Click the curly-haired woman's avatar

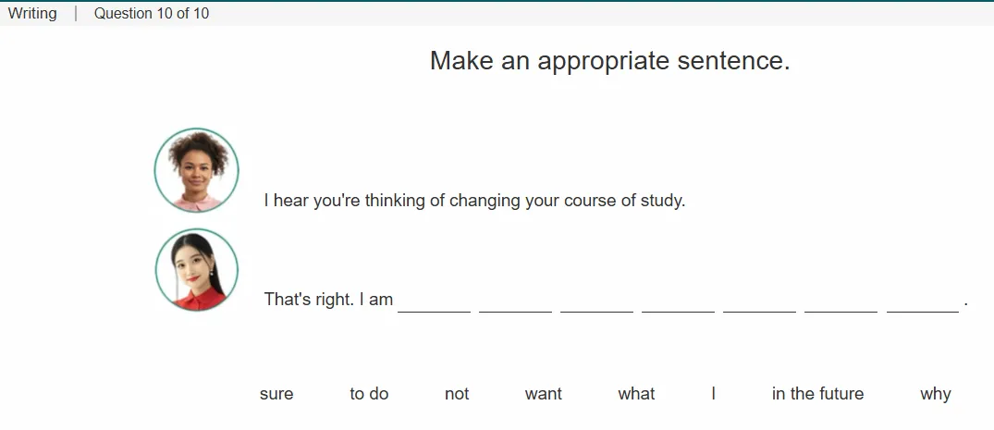(197, 170)
